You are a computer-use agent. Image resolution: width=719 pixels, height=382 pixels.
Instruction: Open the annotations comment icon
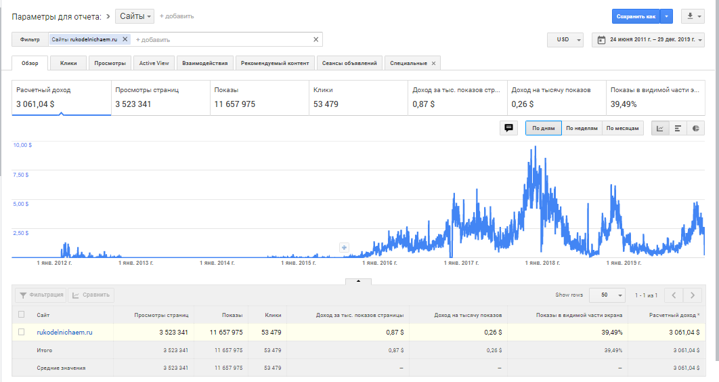pyautogui.click(x=509, y=128)
